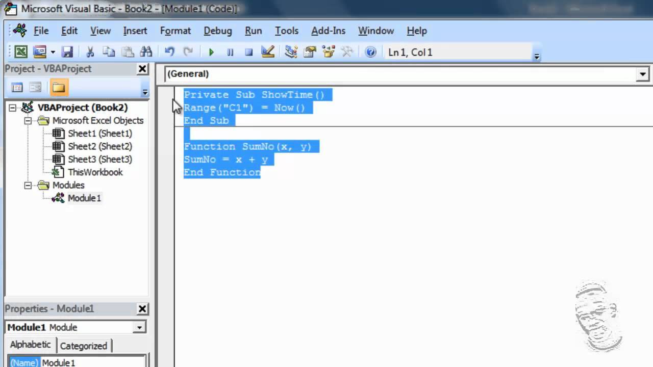The height and width of the screenshot is (367, 653).
Task: Select Sheet1 (Sheet1) in the project tree
Action: pyautogui.click(x=100, y=134)
